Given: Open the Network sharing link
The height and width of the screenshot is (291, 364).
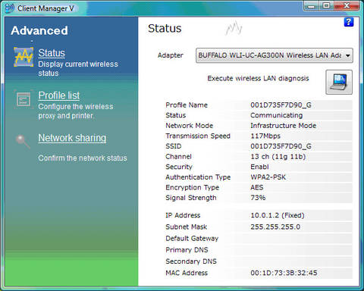Looking at the screenshot, I should click(72, 138).
